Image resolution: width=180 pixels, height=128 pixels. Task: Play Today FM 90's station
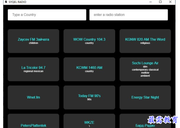point(89,97)
